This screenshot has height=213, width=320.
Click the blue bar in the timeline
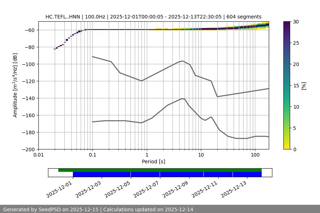167,174
